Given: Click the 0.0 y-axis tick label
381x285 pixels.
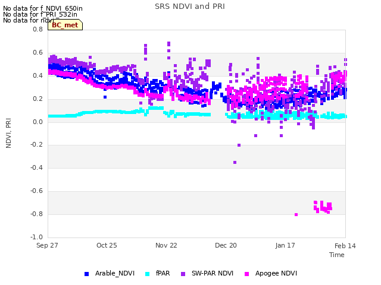Looking at the screenshot, I should point(38,122).
